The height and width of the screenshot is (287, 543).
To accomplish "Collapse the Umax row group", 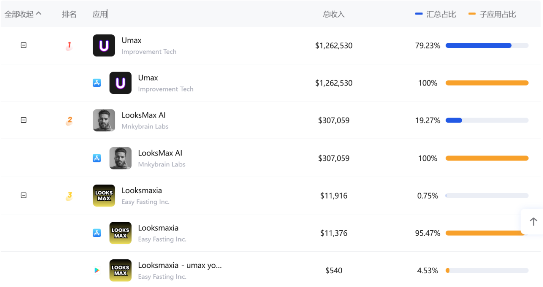I will click(x=23, y=45).
